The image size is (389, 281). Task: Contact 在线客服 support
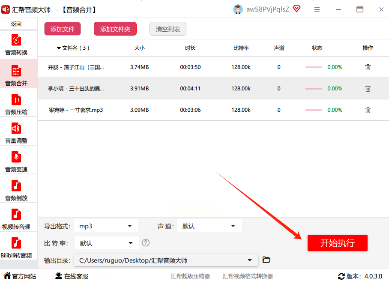[x=72, y=276]
